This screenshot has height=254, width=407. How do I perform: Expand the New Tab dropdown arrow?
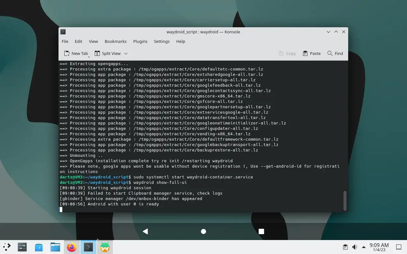(x=89, y=57)
